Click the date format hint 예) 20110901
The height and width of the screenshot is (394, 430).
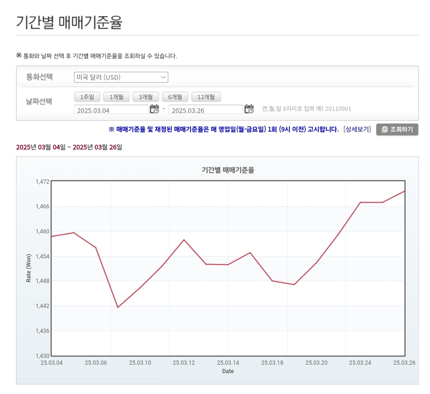click(x=334, y=109)
